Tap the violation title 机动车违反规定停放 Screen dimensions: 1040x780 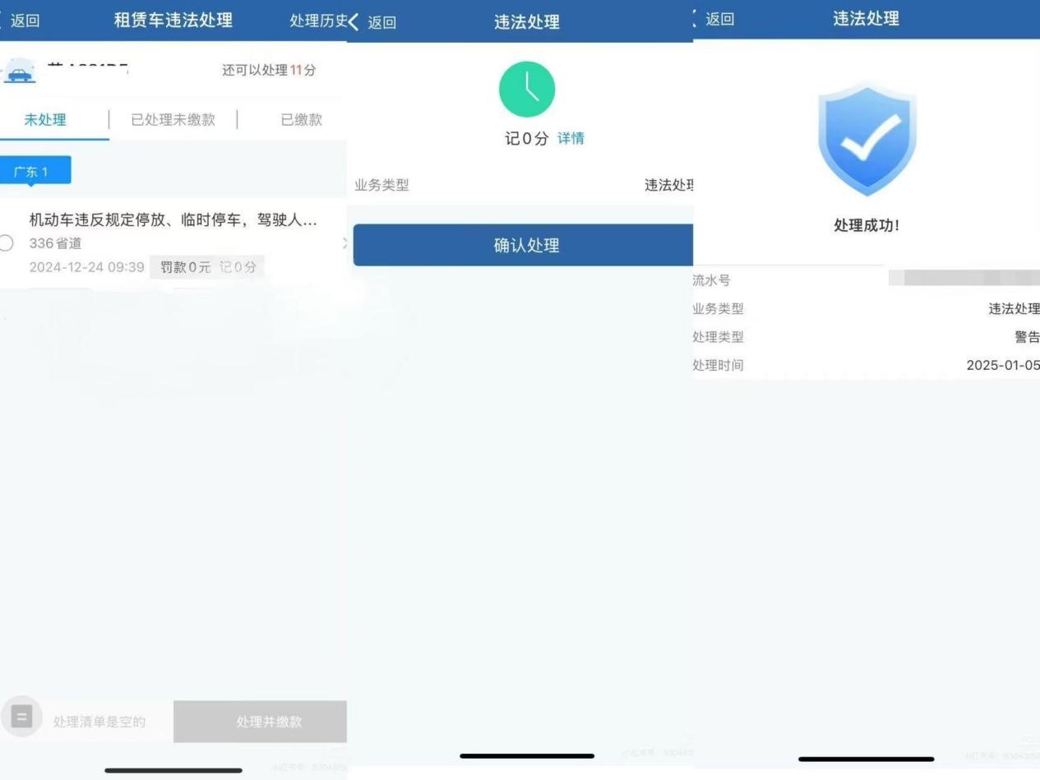coord(173,220)
